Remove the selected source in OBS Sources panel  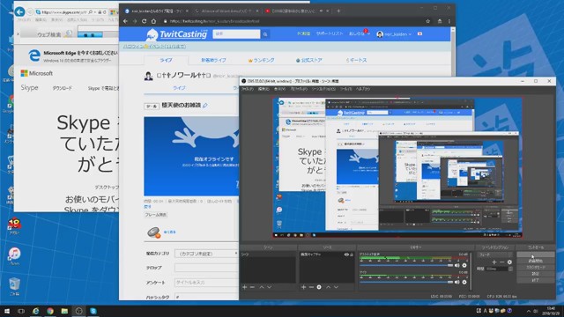(311, 287)
